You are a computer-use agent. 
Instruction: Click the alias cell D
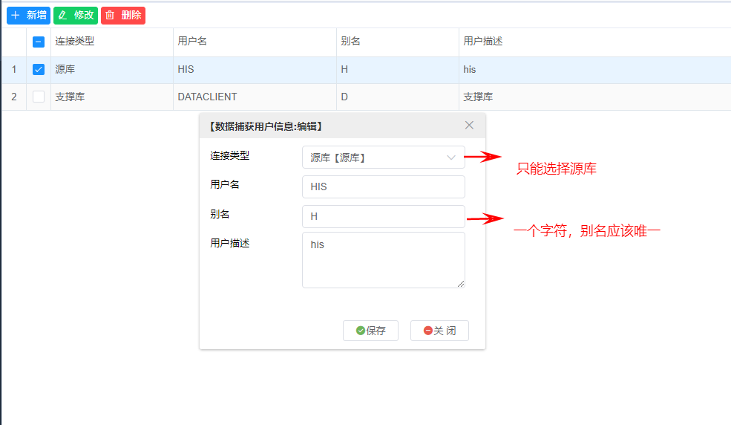(x=398, y=97)
